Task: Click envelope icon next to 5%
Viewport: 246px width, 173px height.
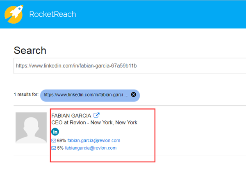Action: pos(53,148)
